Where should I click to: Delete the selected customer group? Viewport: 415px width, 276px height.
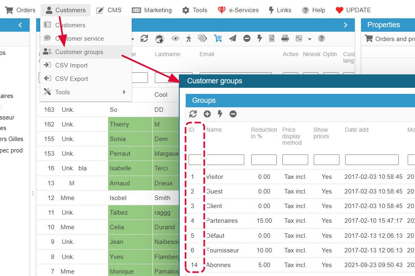(233, 114)
